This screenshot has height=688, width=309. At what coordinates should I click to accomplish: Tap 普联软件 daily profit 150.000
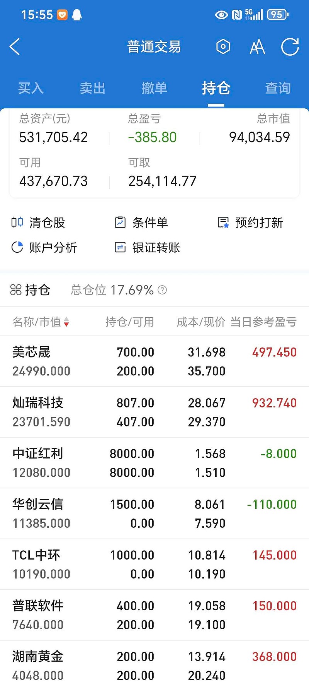(x=275, y=606)
